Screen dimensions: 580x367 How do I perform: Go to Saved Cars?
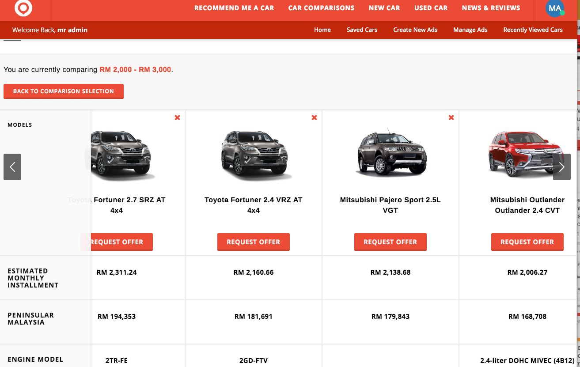pos(362,30)
